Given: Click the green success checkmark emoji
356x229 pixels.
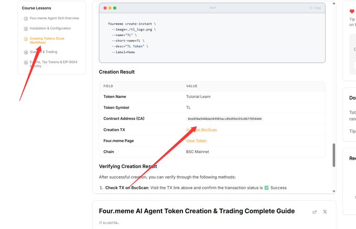Looking at the screenshot, I should click(266, 188).
